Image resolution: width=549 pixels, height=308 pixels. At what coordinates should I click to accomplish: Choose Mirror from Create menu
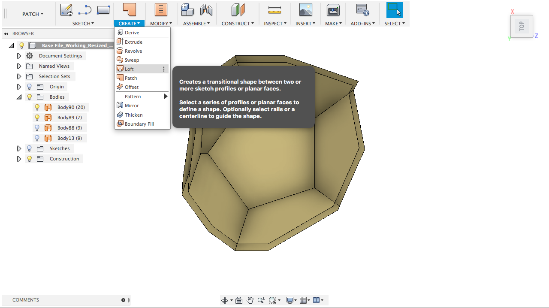(142, 106)
